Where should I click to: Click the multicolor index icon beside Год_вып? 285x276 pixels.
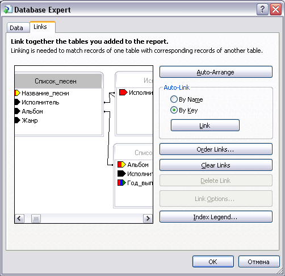tap(121, 183)
